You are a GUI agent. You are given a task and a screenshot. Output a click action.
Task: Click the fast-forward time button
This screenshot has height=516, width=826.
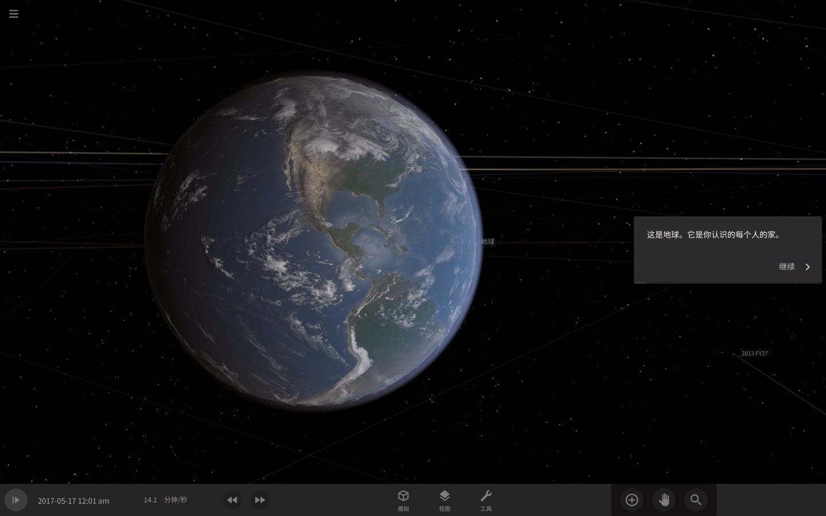[260, 500]
